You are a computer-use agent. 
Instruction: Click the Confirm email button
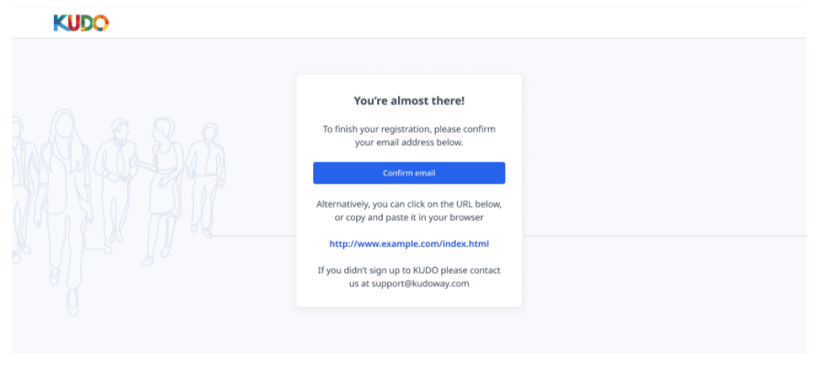click(x=409, y=173)
